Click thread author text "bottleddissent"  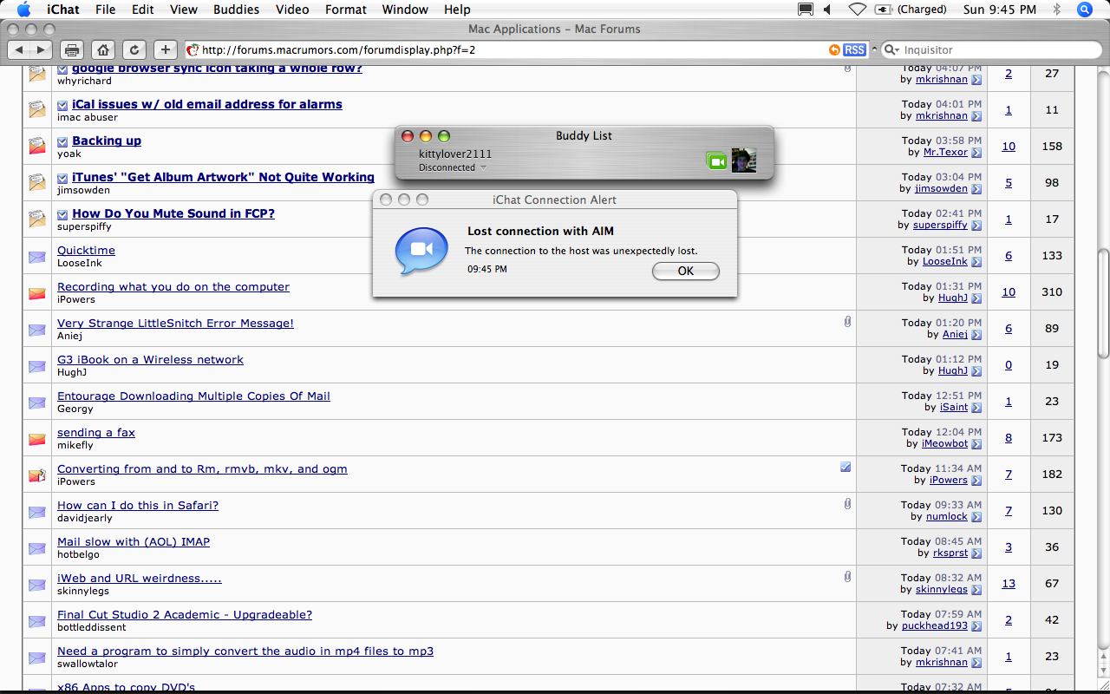(92, 627)
